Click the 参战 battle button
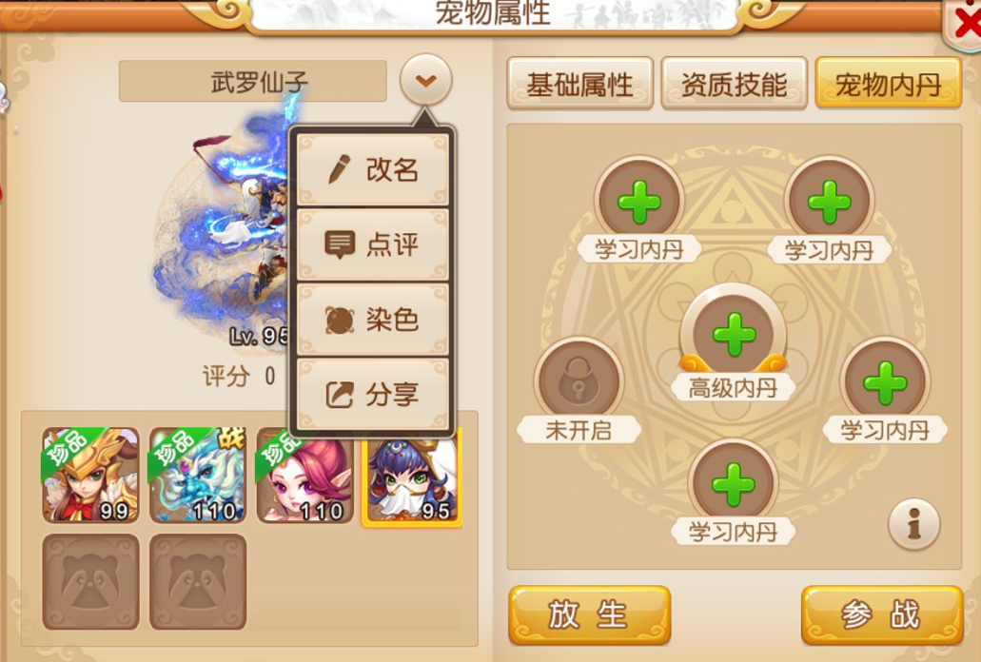981x662 pixels. (881, 615)
